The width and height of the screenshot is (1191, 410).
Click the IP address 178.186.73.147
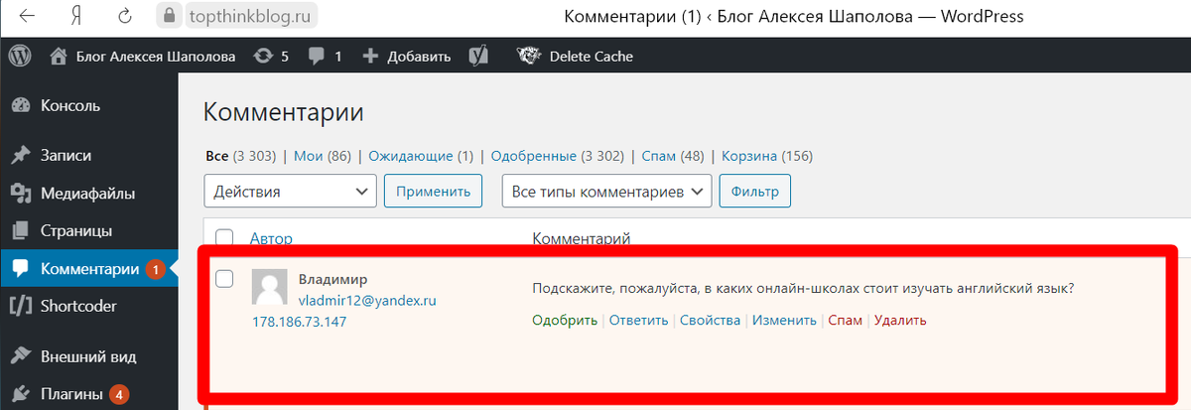point(300,322)
